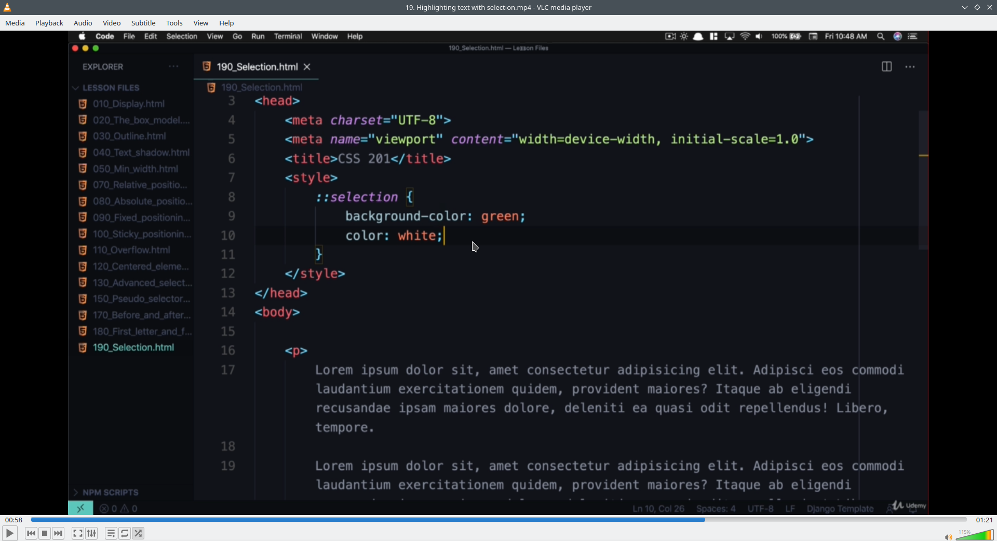Click the macOS volume speaker icon
Image resolution: width=997 pixels, height=541 pixels.
759,36
